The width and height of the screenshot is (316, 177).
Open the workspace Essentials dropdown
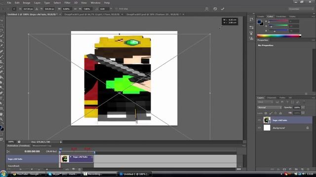[301, 9]
